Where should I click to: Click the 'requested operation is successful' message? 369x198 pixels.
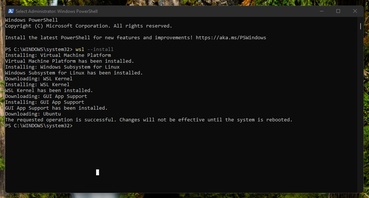(149, 120)
